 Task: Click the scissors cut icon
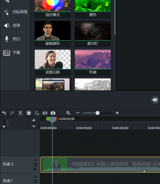pyautogui.click(x=21, y=113)
